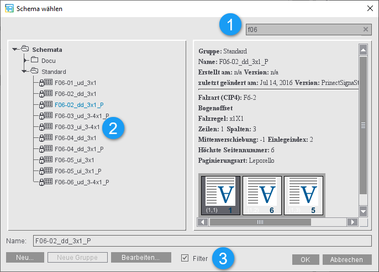The width and height of the screenshot is (379, 272).
Task: Select page 5 thumbnail in preview
Action: [x=304, y=195]
